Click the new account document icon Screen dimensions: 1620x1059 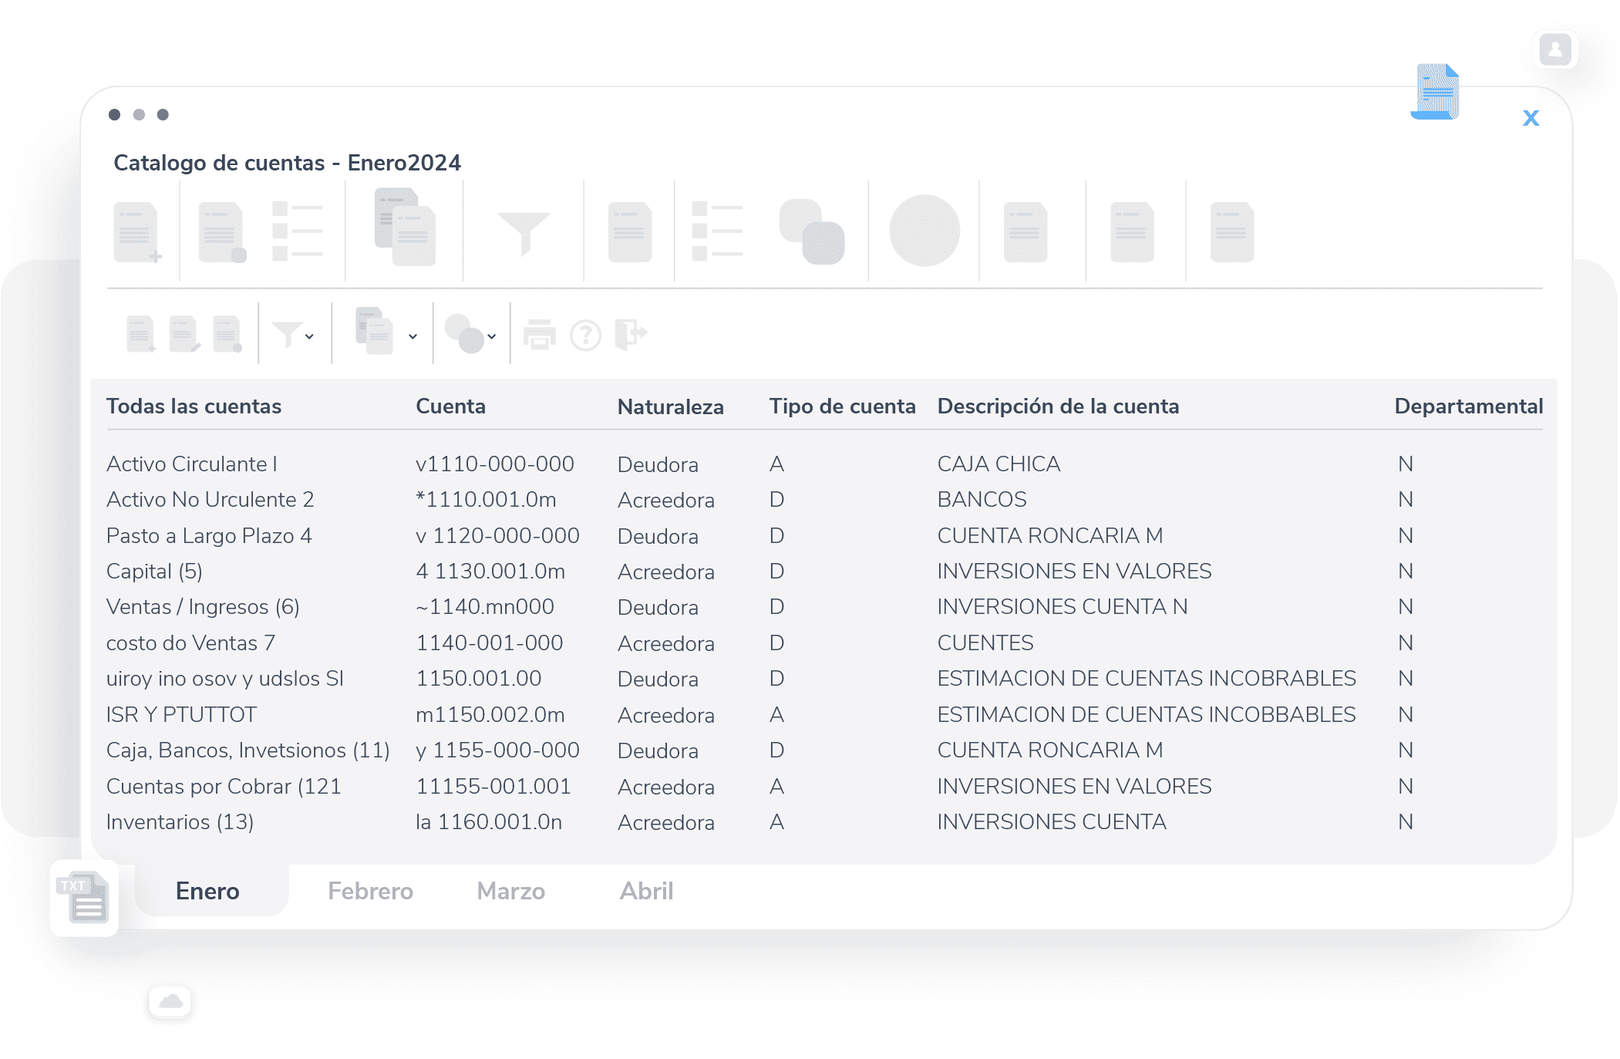pyautogui.click(x=139, y=333)
